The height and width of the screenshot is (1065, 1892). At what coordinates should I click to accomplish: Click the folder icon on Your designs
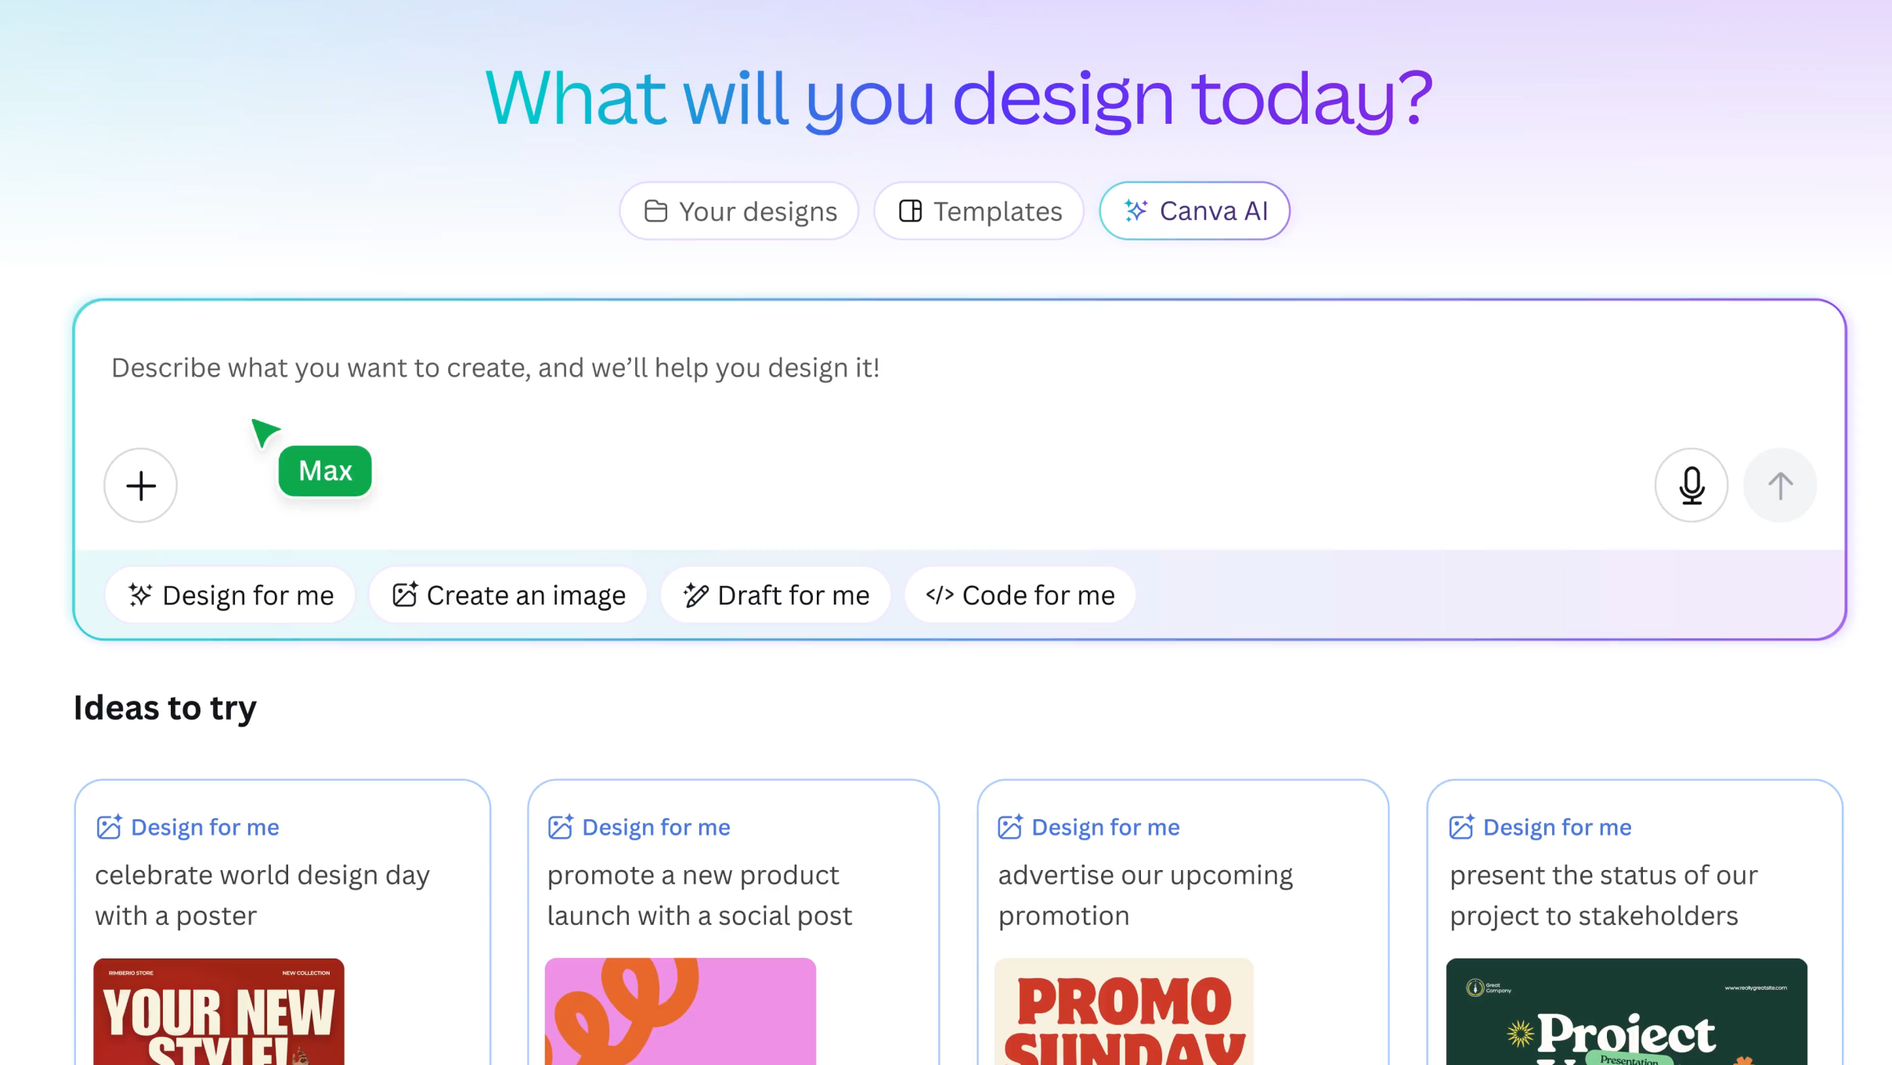coord(657,211)
